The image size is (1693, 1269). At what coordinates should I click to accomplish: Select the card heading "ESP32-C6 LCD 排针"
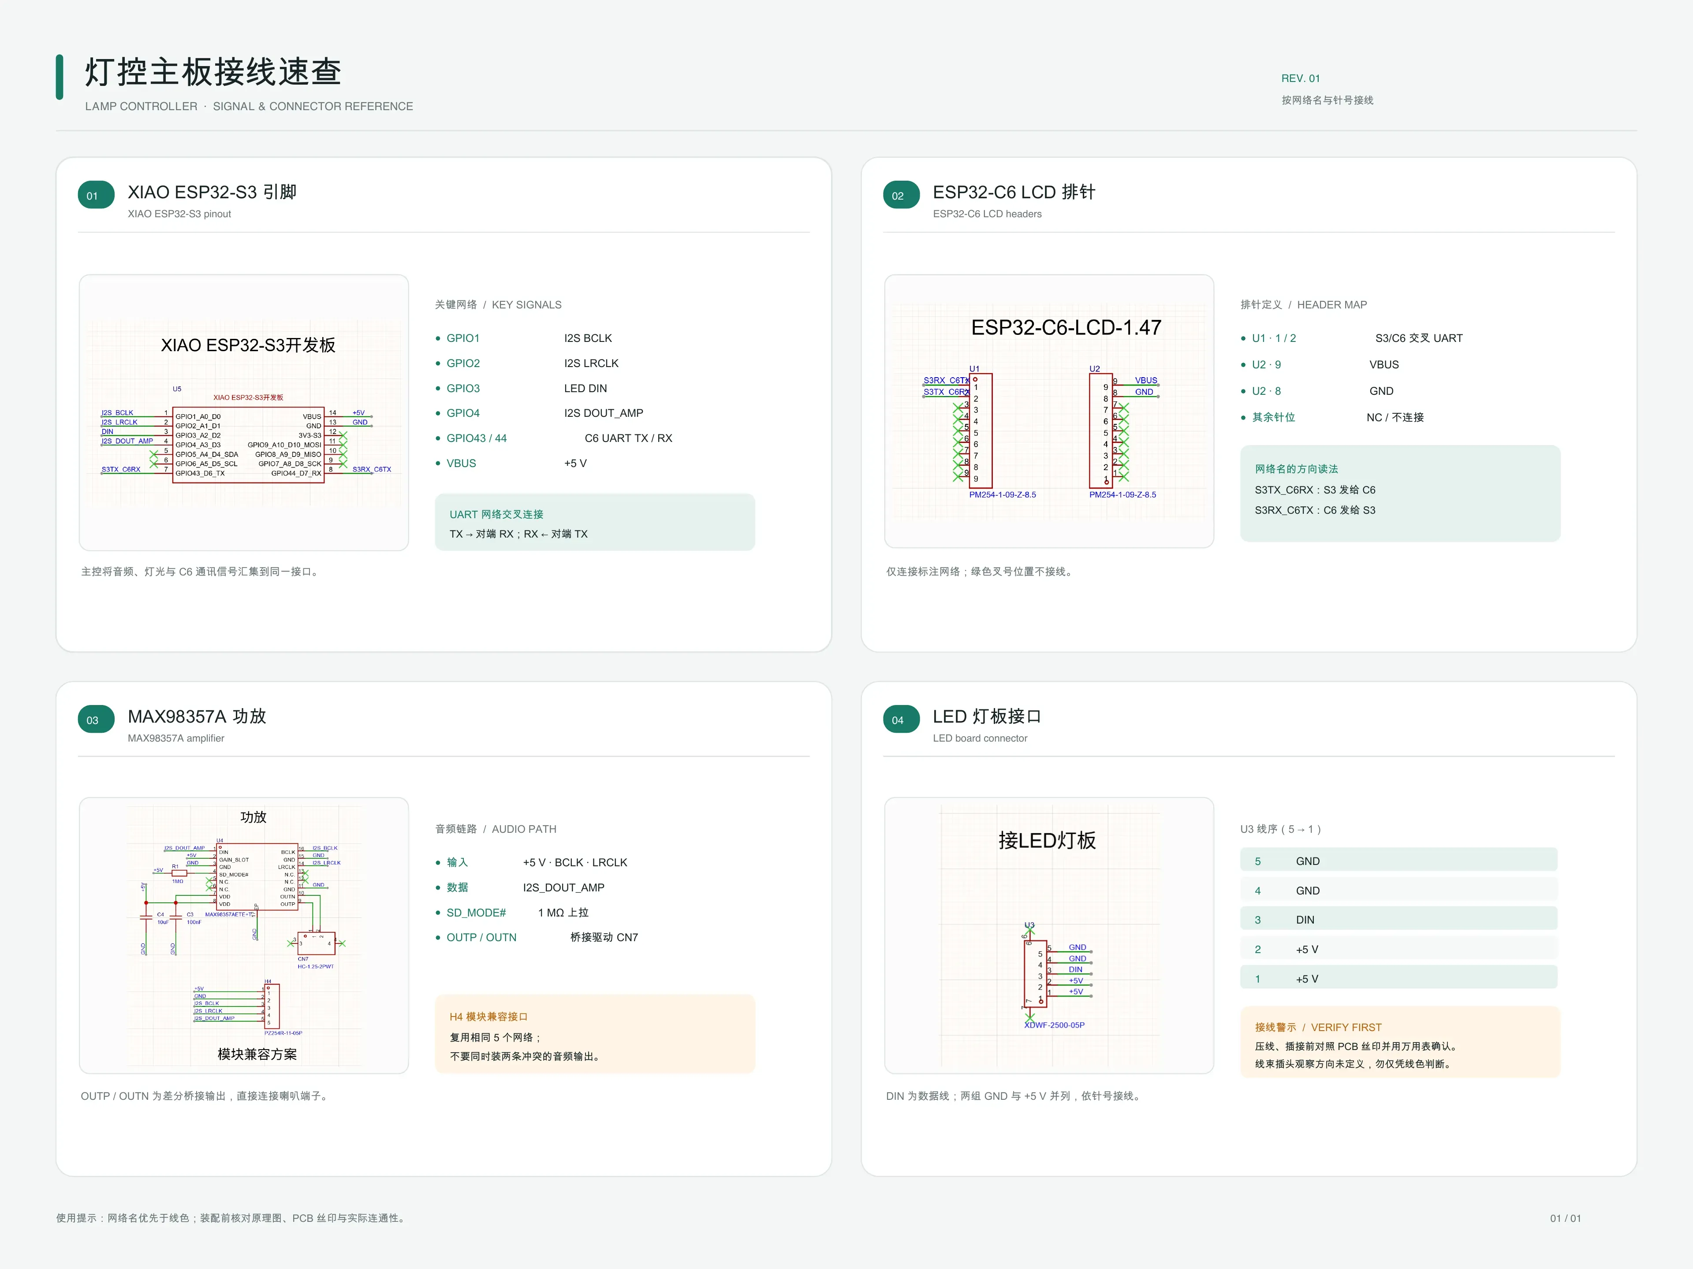click(1014, 192)
